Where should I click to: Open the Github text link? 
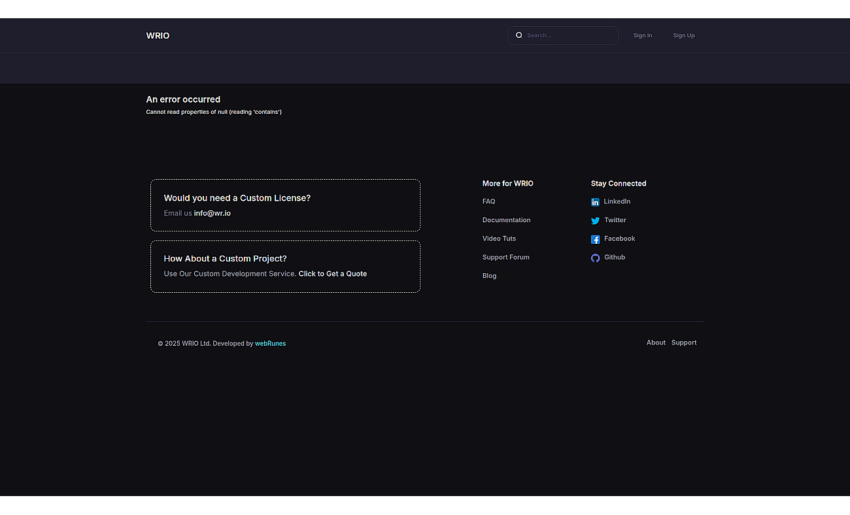(x=615, y=257)
